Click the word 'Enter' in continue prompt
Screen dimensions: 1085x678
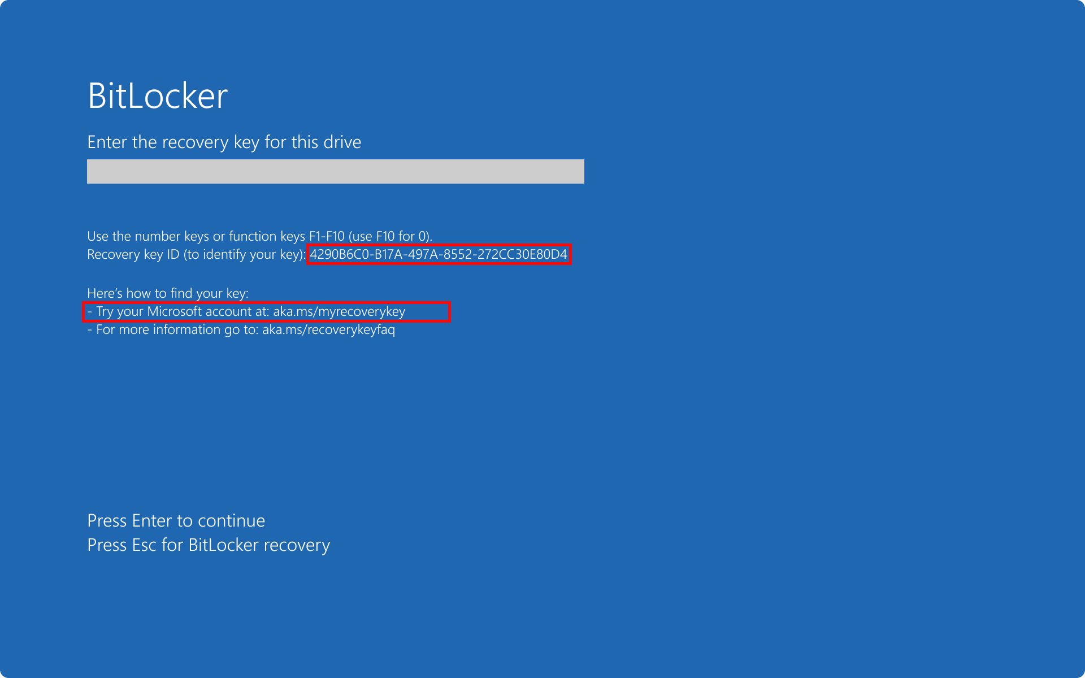click(151, 520)
